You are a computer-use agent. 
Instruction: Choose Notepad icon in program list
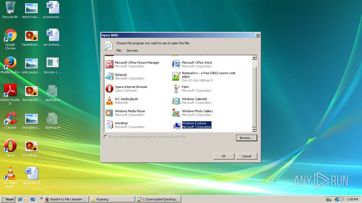pyautogui.click(x=109, y=76)
